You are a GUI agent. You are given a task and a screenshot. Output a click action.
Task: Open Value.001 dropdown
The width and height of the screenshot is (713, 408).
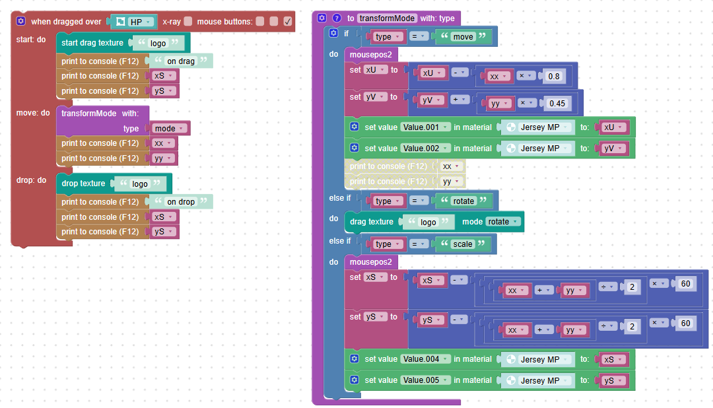pos(426,127)
